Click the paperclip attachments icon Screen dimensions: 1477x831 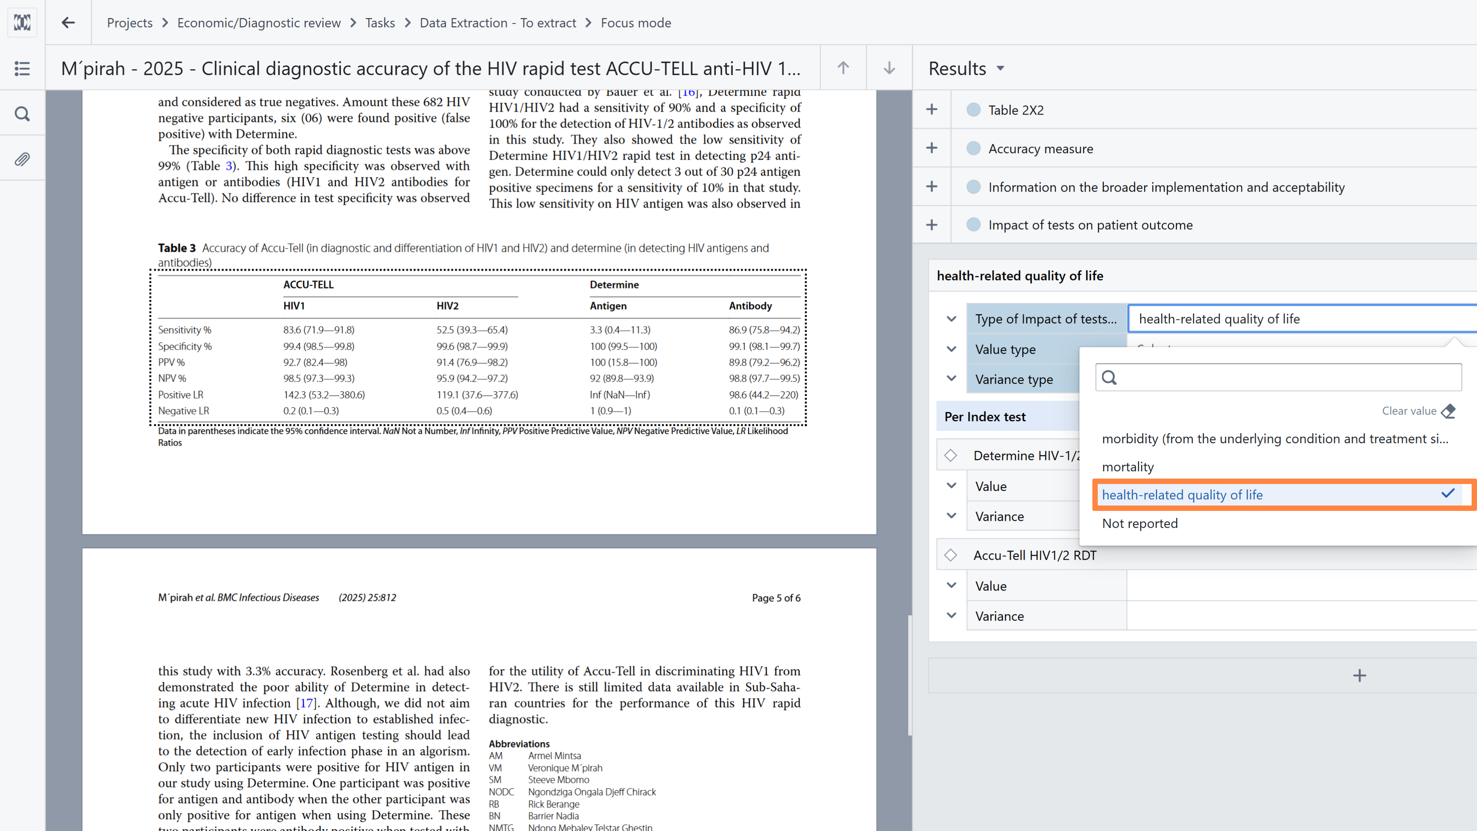pyautogui.click(x=22, y=159)
